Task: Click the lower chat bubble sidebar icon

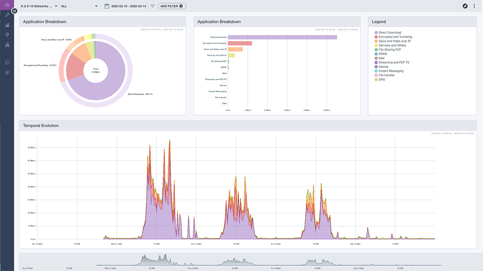Action: click(x=7, y=72)
